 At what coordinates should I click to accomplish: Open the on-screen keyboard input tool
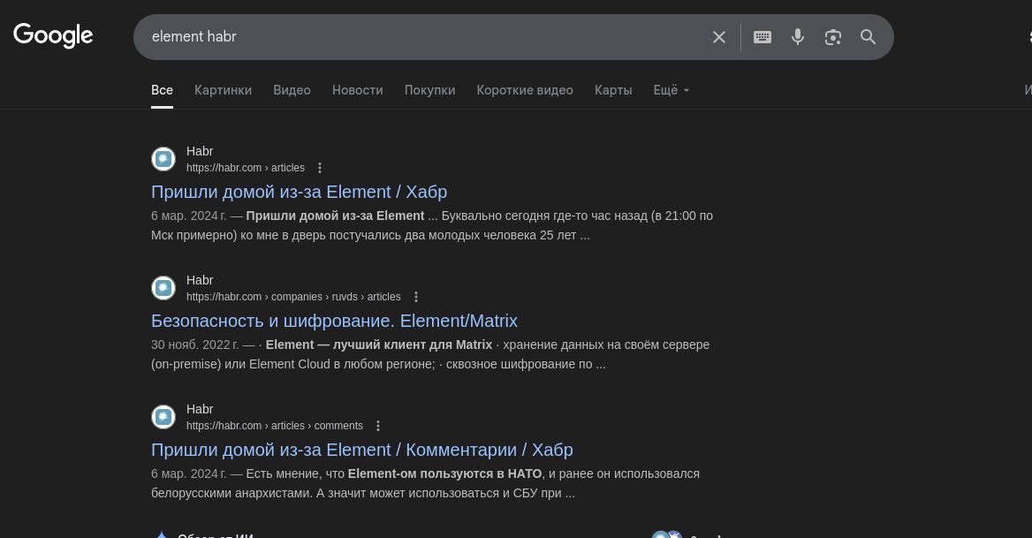[x=763, y=37]
